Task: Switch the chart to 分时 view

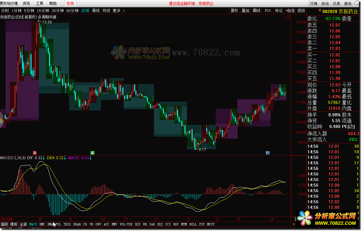Action: pyautogui.click(x=5, y=10)
